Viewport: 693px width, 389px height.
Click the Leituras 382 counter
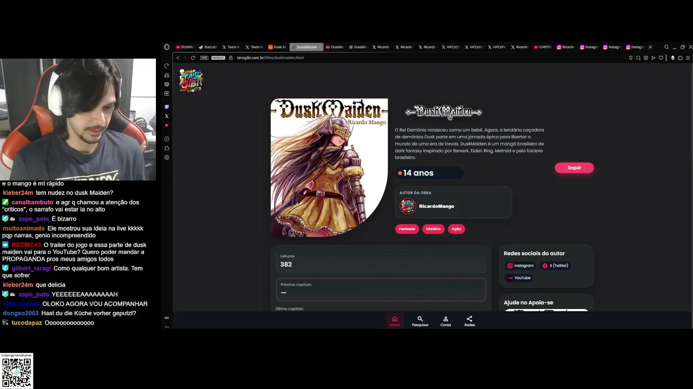coord(381,261)
